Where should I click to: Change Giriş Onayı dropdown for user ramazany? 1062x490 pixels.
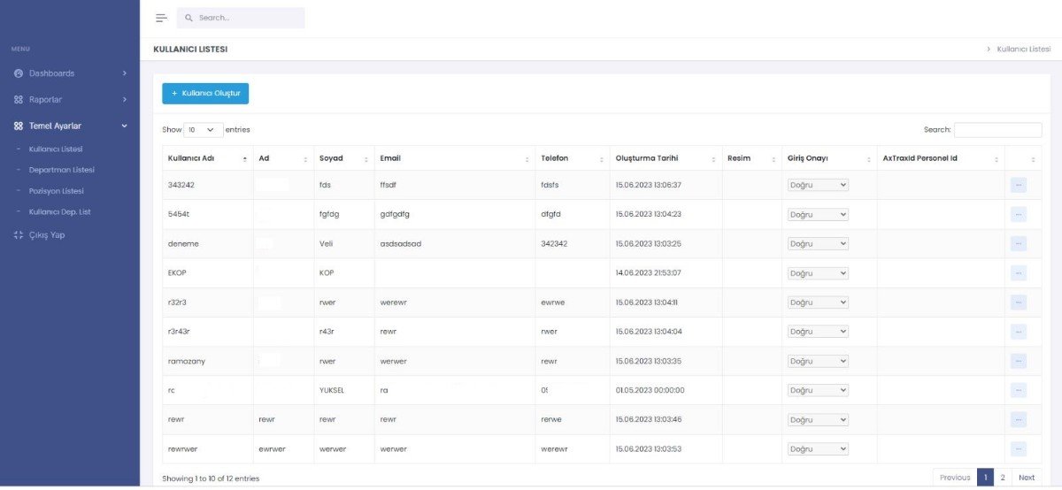[x=818, y=361]
